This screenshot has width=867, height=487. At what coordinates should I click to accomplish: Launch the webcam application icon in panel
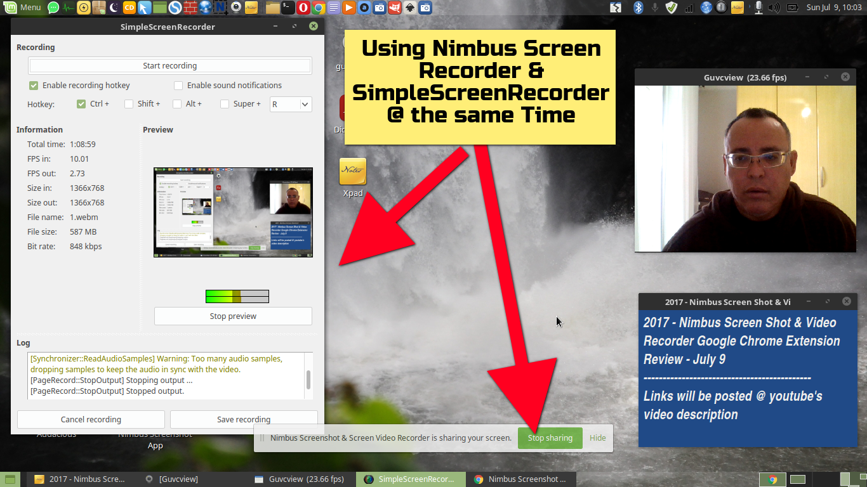click(x=236, y=8)
